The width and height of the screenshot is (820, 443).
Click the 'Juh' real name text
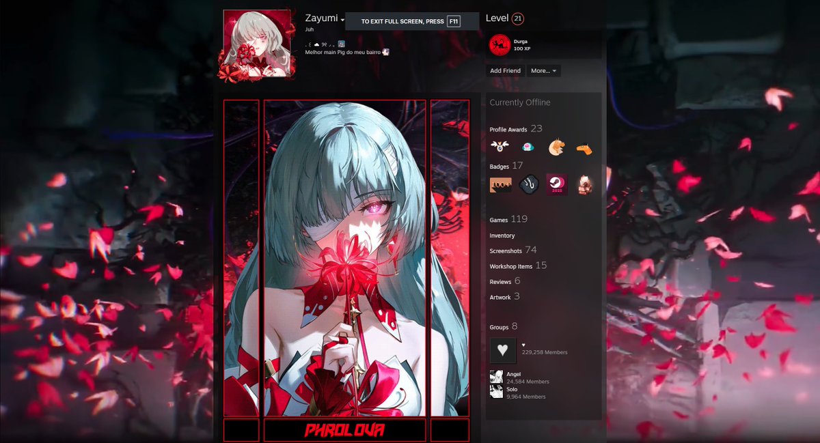(x=310, y=30)
